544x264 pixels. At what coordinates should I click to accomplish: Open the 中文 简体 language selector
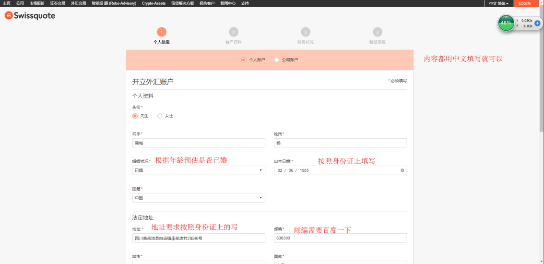[x=499, y=3]
